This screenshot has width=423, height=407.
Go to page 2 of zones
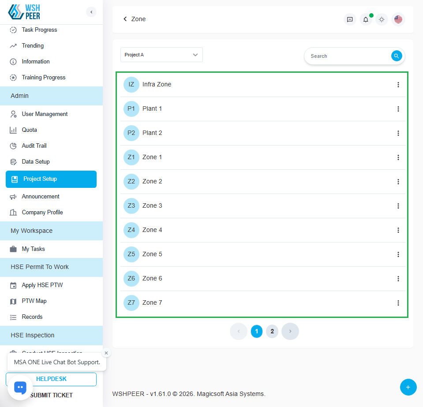(x=272, y=332)
